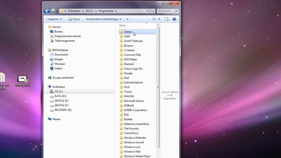This screenshot has width=281, height=158.
Task: Select the CCleaner folder icon
Action: (x=121, y=50)
